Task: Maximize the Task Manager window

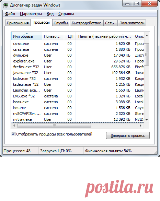Action: click(x=136, y=3)
